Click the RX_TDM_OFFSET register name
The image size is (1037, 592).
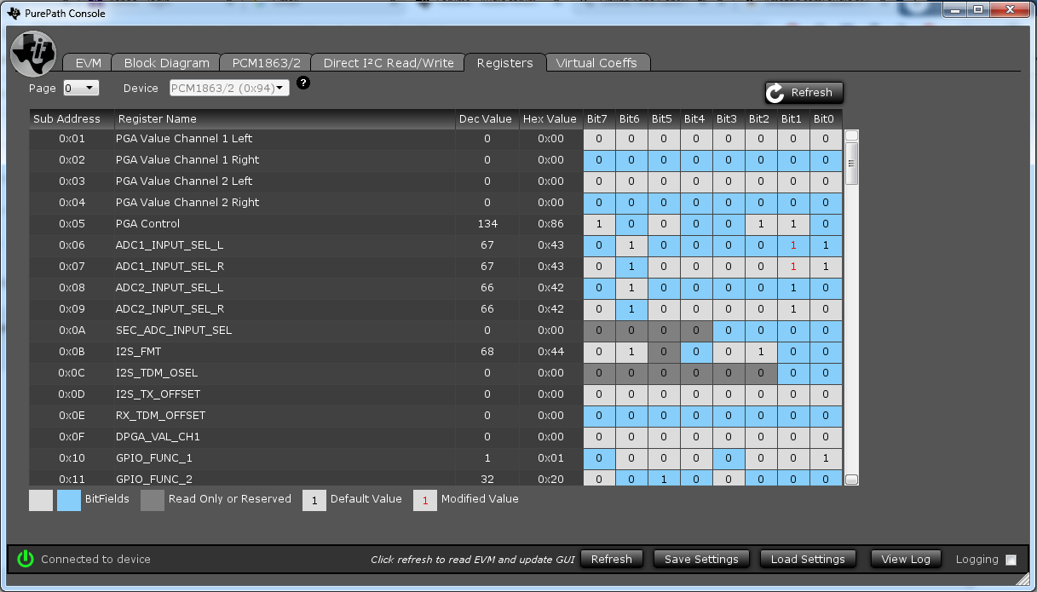160,416
